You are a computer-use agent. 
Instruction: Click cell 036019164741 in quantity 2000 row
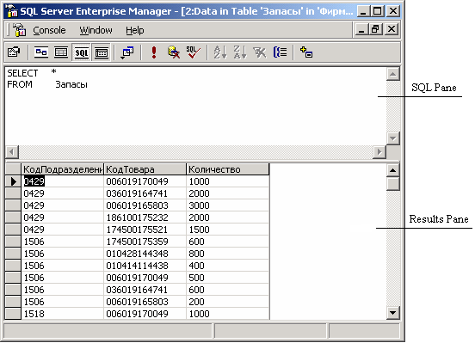(145, 193)
